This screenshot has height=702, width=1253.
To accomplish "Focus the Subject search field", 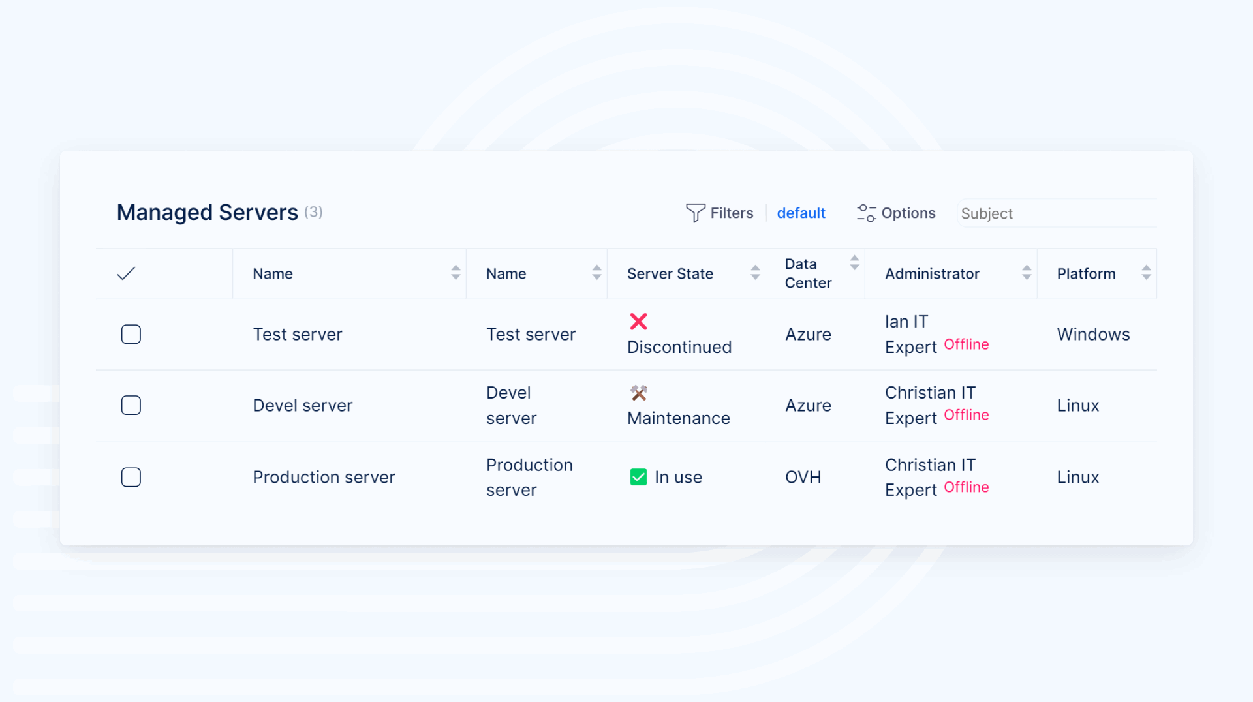I will [1056, 213].
